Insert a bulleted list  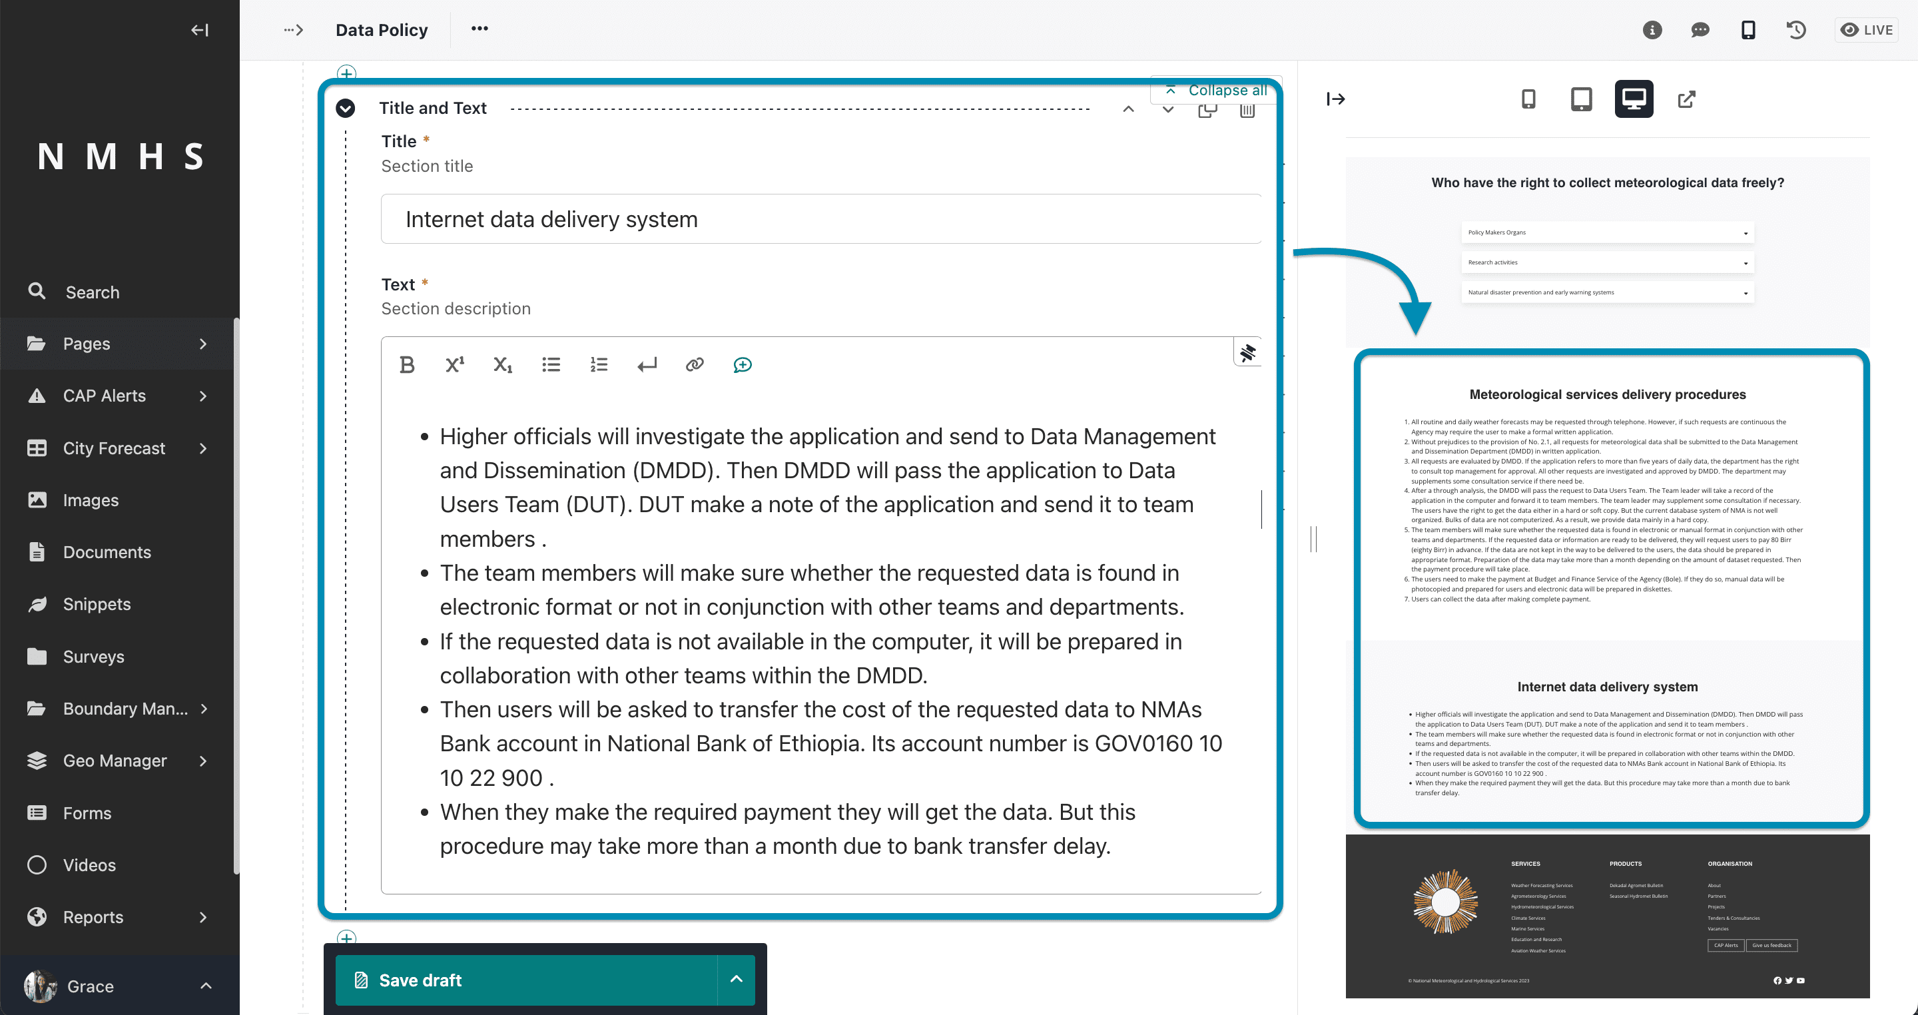tap(551, 365)
